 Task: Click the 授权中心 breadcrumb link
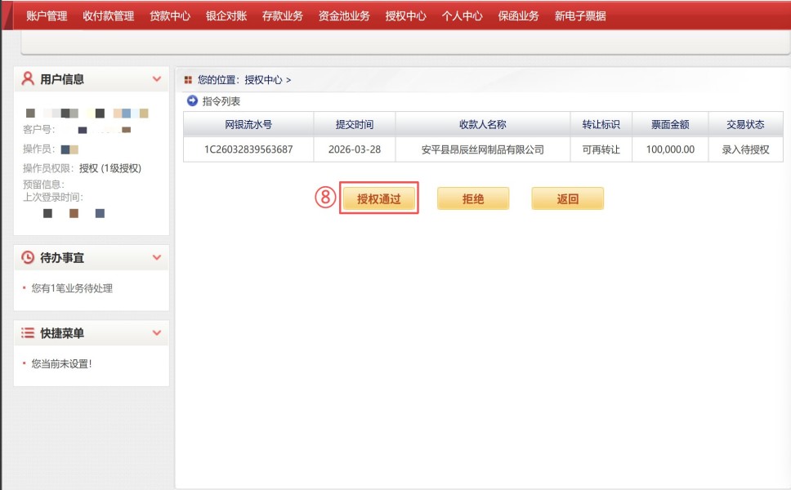point(263,80)
